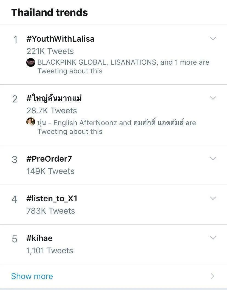
Task: Click the English AfterNoonz profile avatar
Action: 31,122
